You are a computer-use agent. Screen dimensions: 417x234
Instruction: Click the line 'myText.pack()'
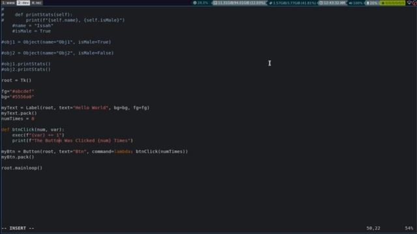pyautogui.click(x=19, y=113)
